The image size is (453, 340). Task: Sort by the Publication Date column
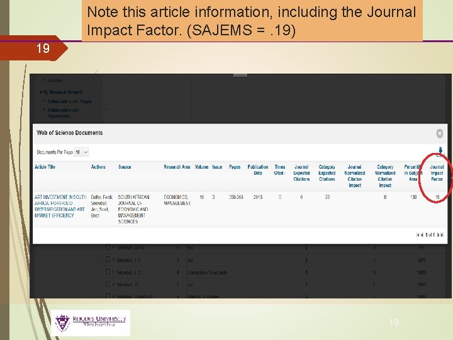coord(258,170)
